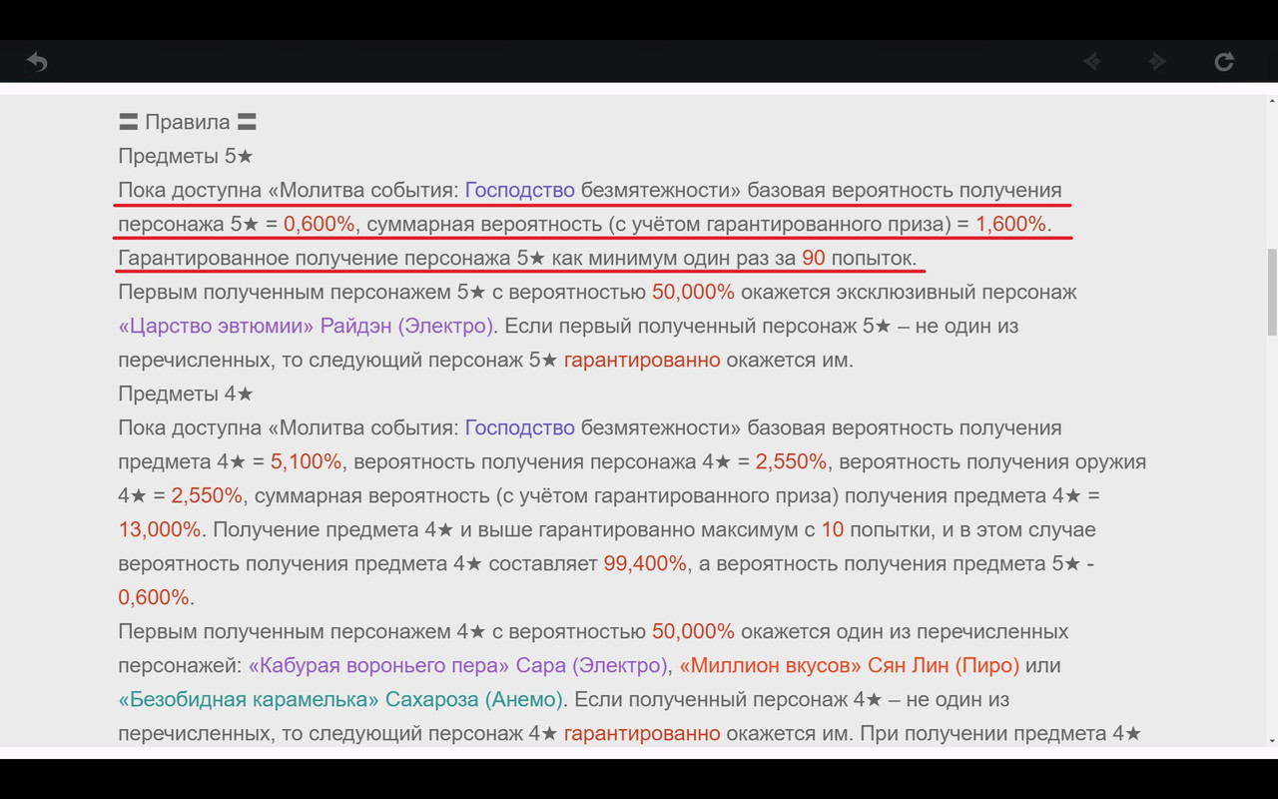Click the red "5,100%" value

pos(306,461)
